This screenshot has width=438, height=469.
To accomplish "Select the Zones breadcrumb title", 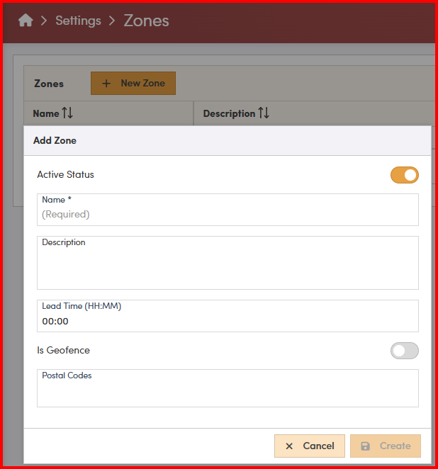I will coord(146,21).
